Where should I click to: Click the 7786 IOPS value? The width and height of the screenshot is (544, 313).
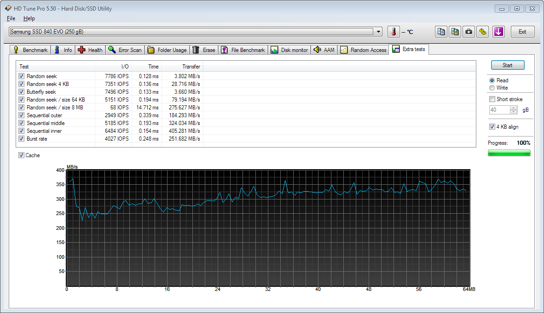pos(116,76)
